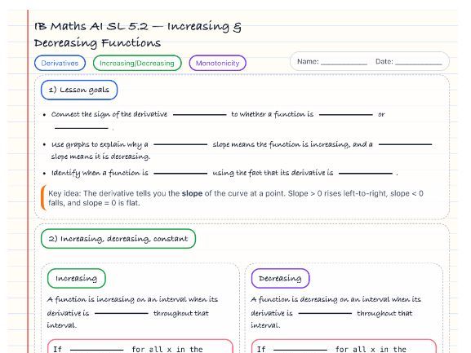Click the Monotonicity tag pill
The width and height of the screenshot is (471, 353).
[217, 63]
